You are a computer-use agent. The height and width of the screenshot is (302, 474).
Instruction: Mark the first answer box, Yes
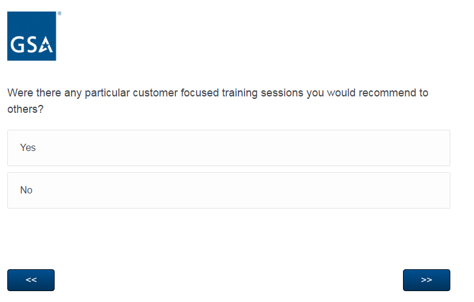click(x=228, y=148)
